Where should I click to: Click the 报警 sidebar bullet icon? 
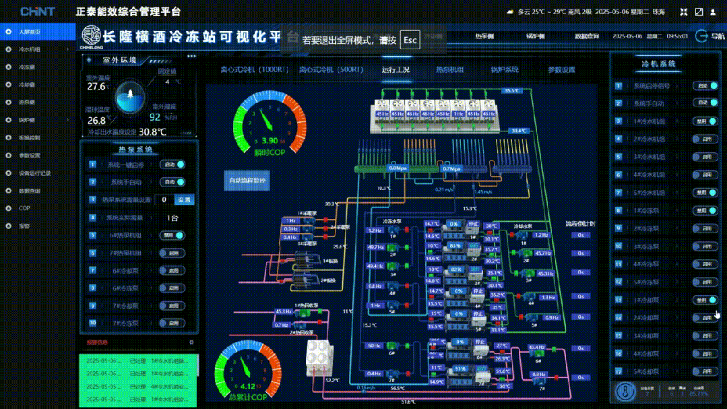(8, 226)
